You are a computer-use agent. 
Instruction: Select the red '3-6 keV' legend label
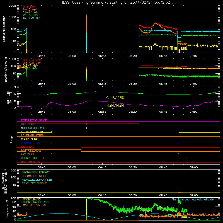click(29, 7)
